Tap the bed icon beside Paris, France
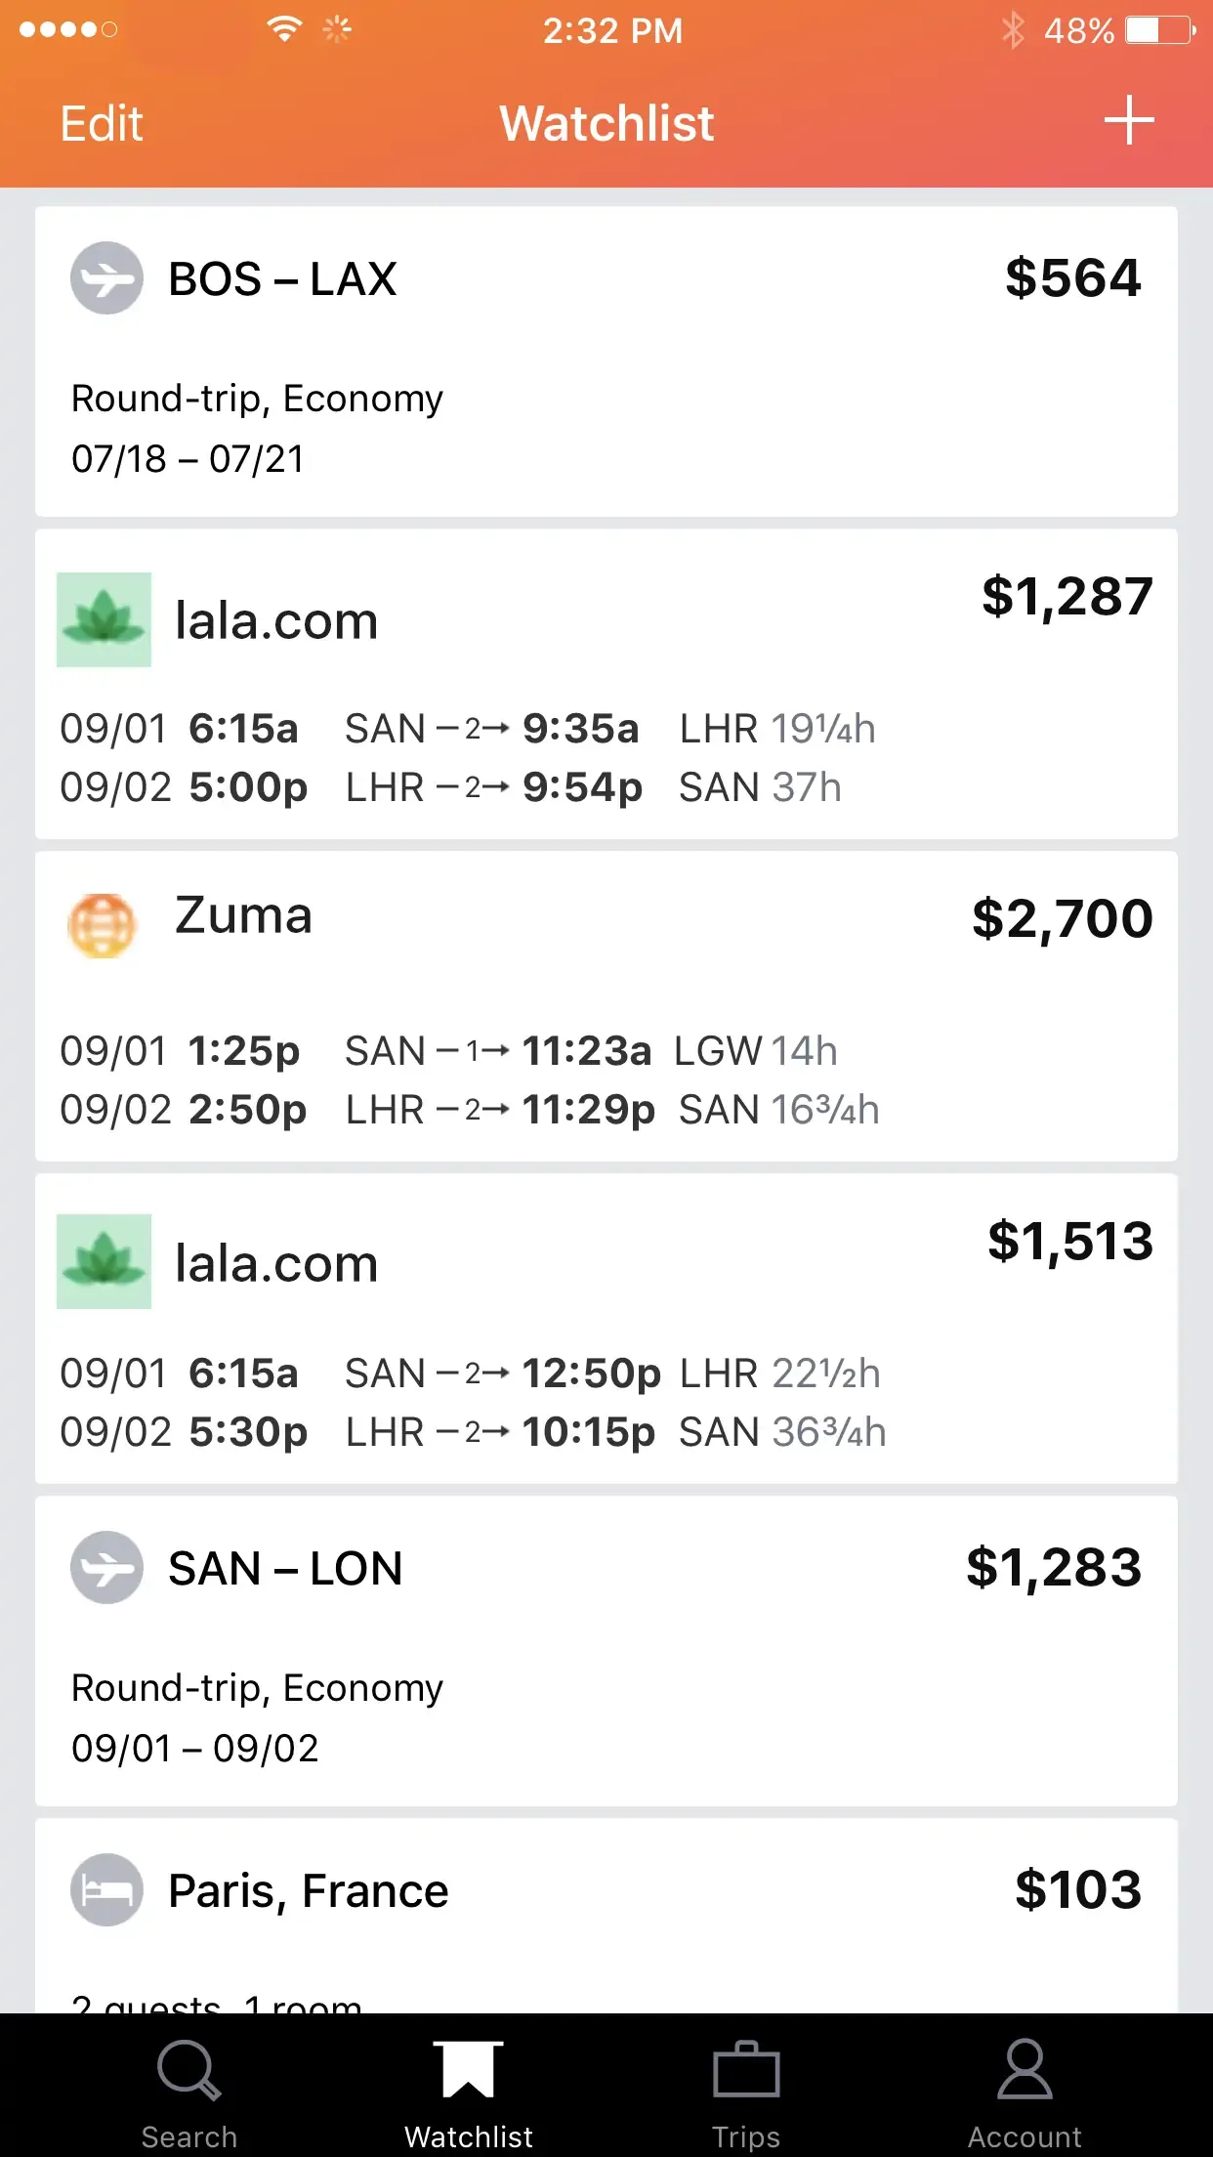Image resolution: width=1213 pixels, height=2157 pixels. pyautogui.click(x=106, y=1889)
